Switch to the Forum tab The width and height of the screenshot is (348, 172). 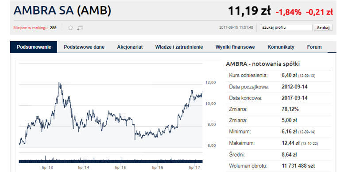point(314,47)
